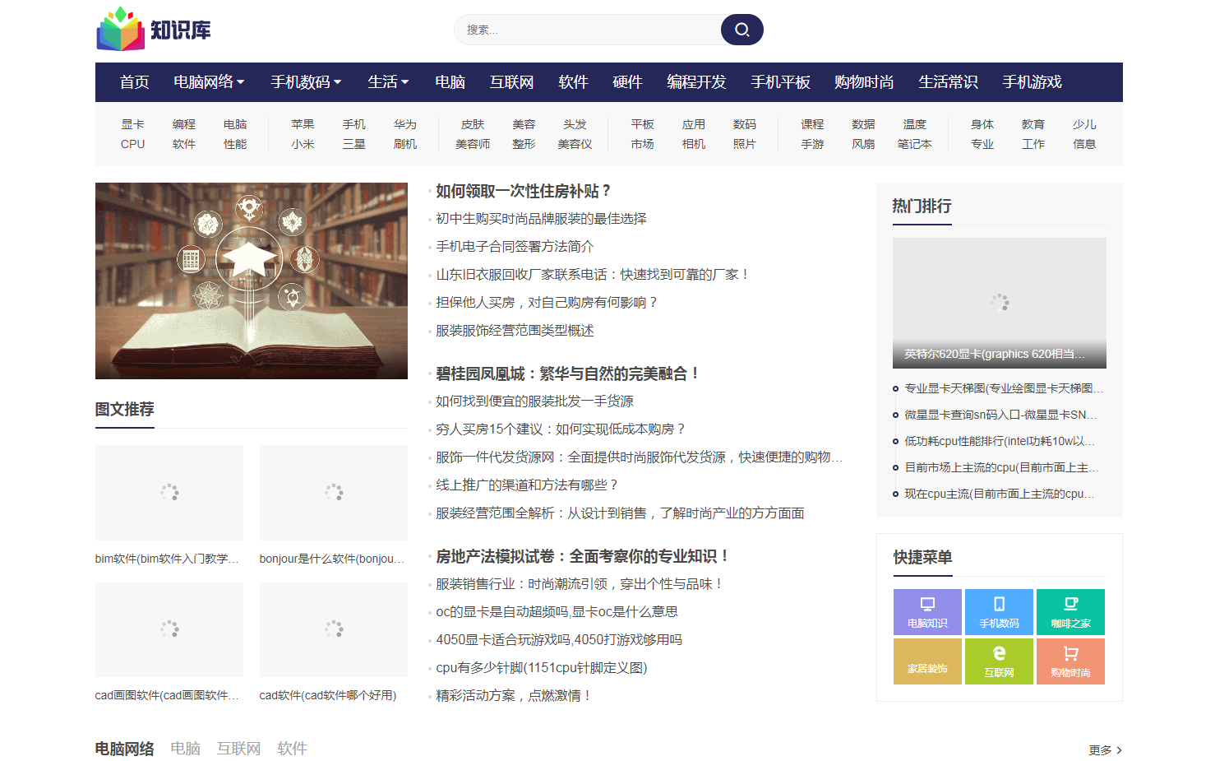This screenshot has width=1215, height=761.
Task: Open ranking item 目前市场上主流的cpu
Action: (x=1001, y=467)
